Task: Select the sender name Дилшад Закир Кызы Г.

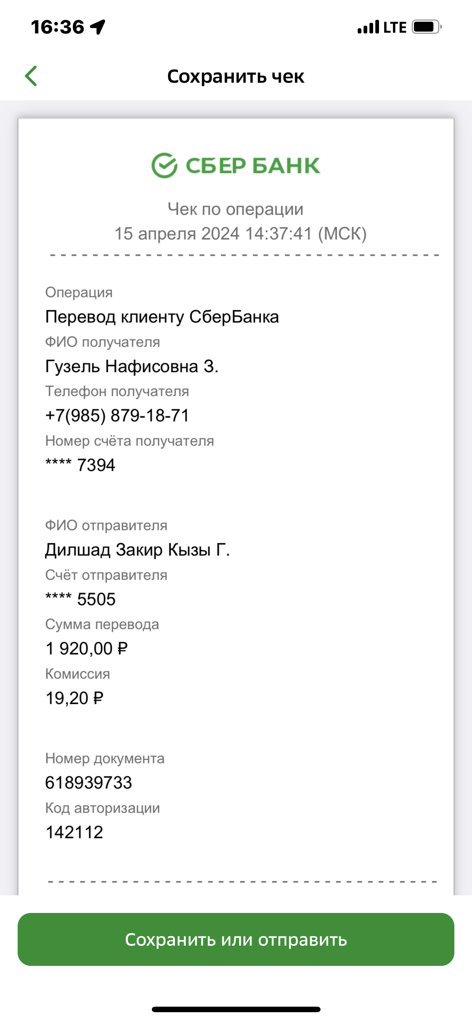Action: [x=139, y=550]
